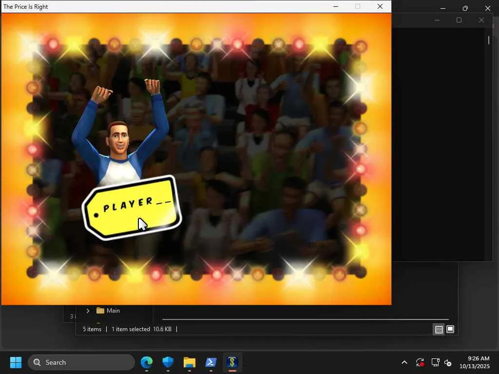Minimize The Price Is Right window
The height and width of the screenshot is (374, 499).
pos(336,6)
